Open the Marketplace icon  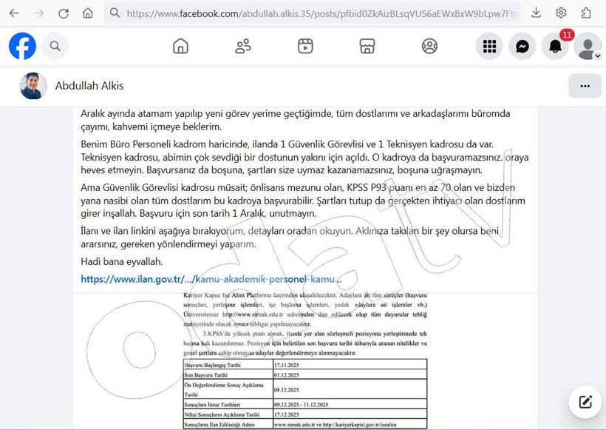(x=367, y=47)
